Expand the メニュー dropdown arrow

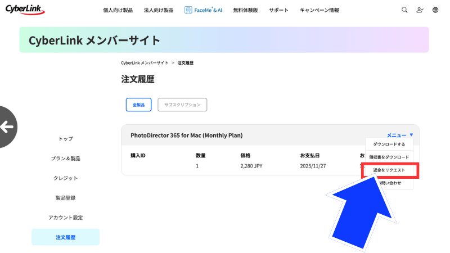pos(411,135)
